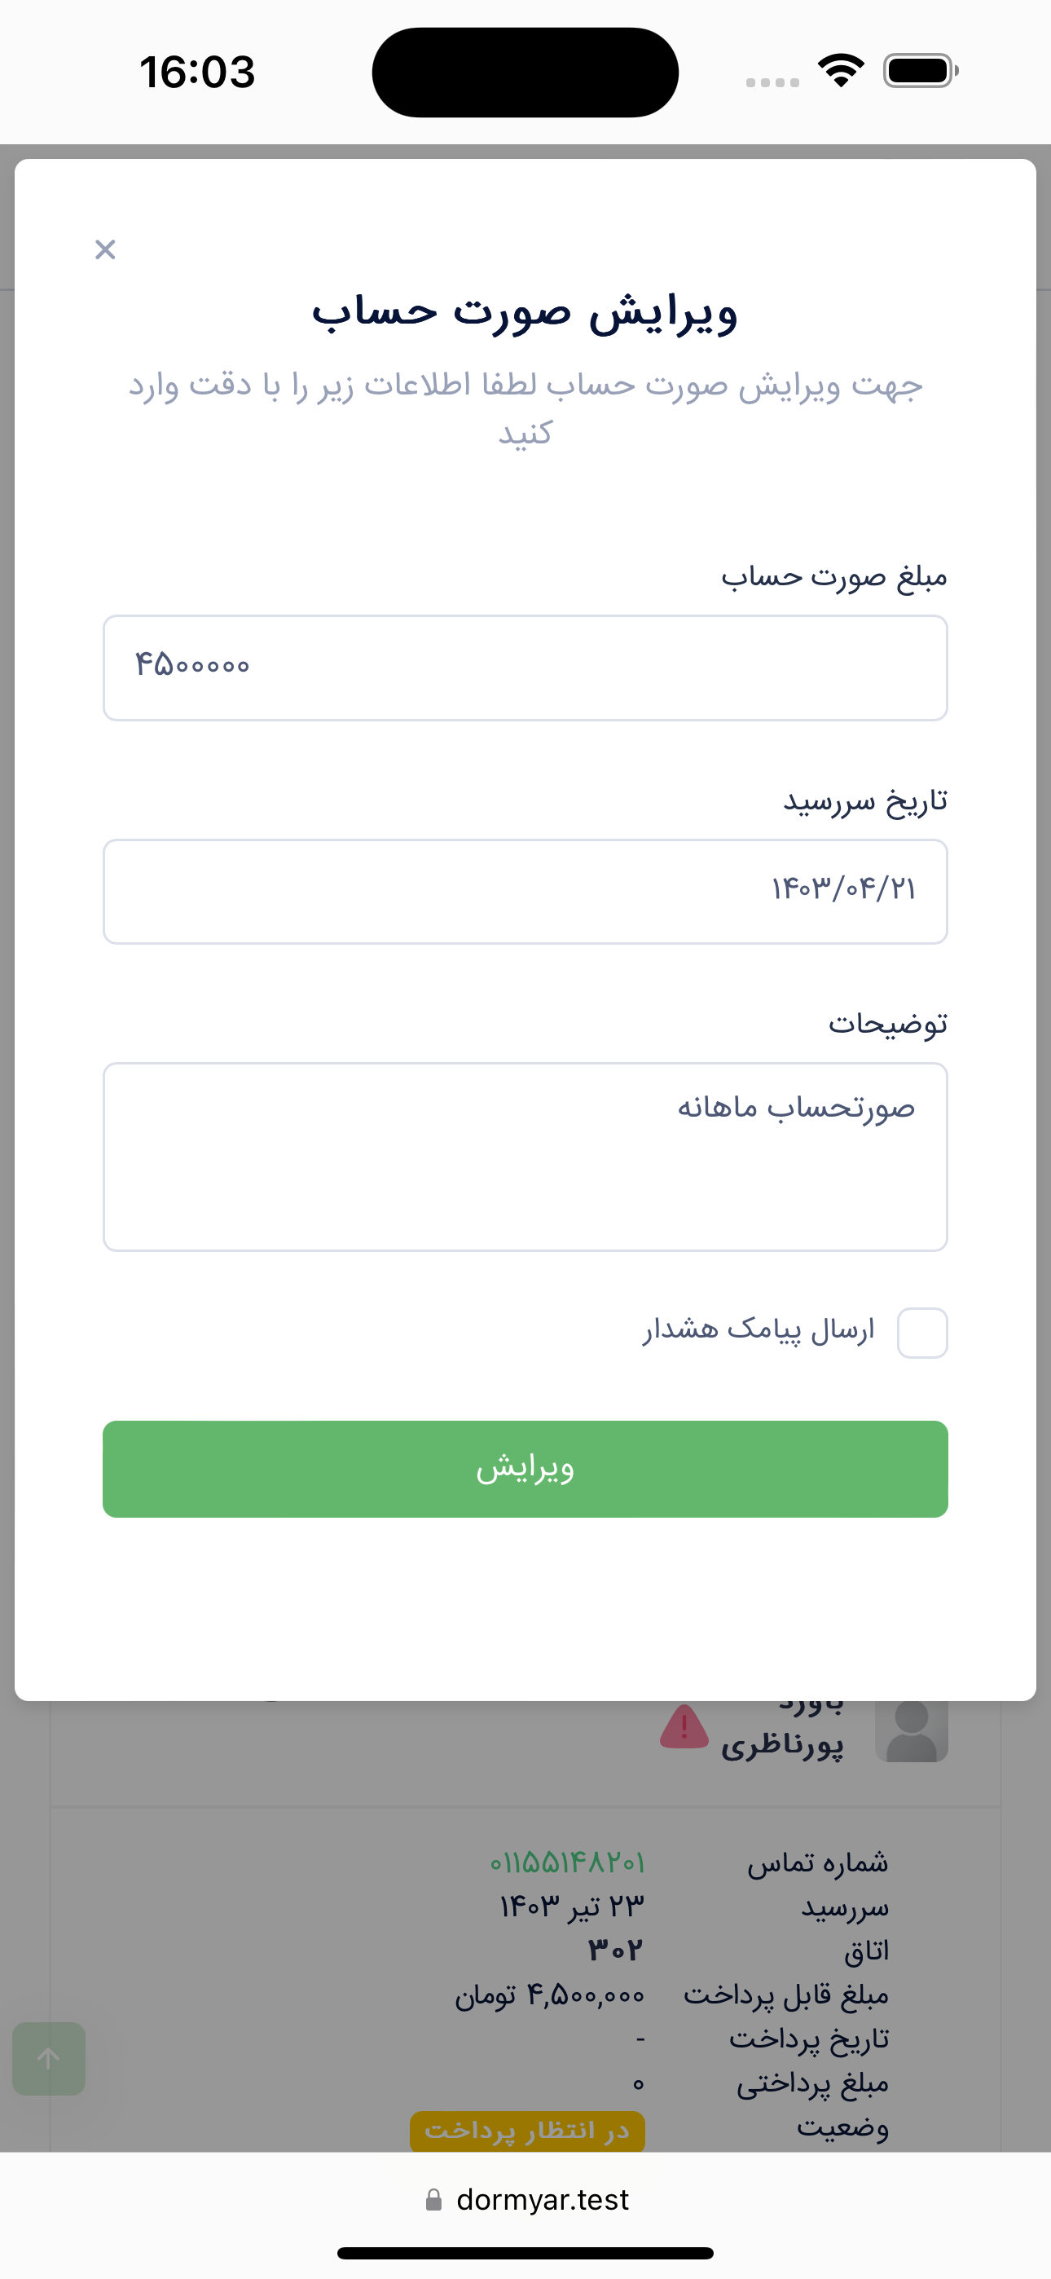
Task: Click the ویرایش صورت حساب modal title
Action: [x=525, y=312]
